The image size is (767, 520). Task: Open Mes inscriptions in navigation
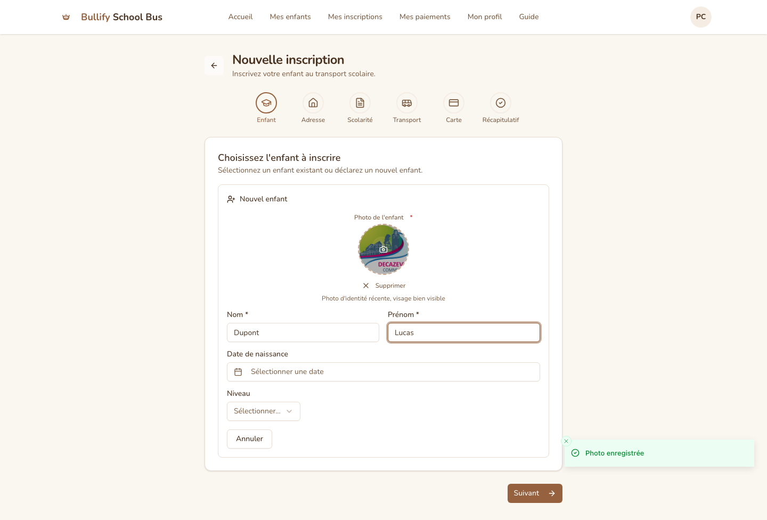coord(355,17)
